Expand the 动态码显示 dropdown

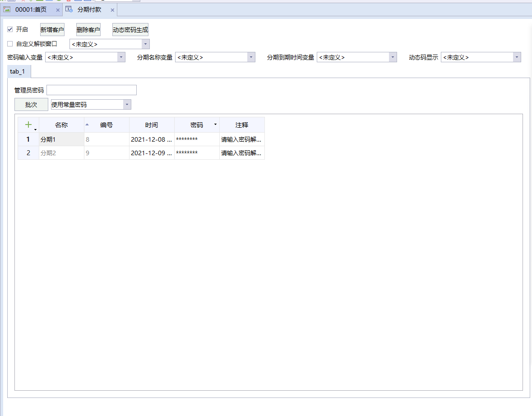517,57
